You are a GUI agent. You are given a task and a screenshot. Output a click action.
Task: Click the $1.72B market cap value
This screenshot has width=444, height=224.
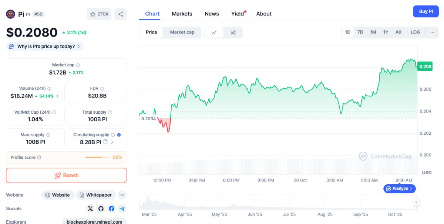[x=58, y=73]
